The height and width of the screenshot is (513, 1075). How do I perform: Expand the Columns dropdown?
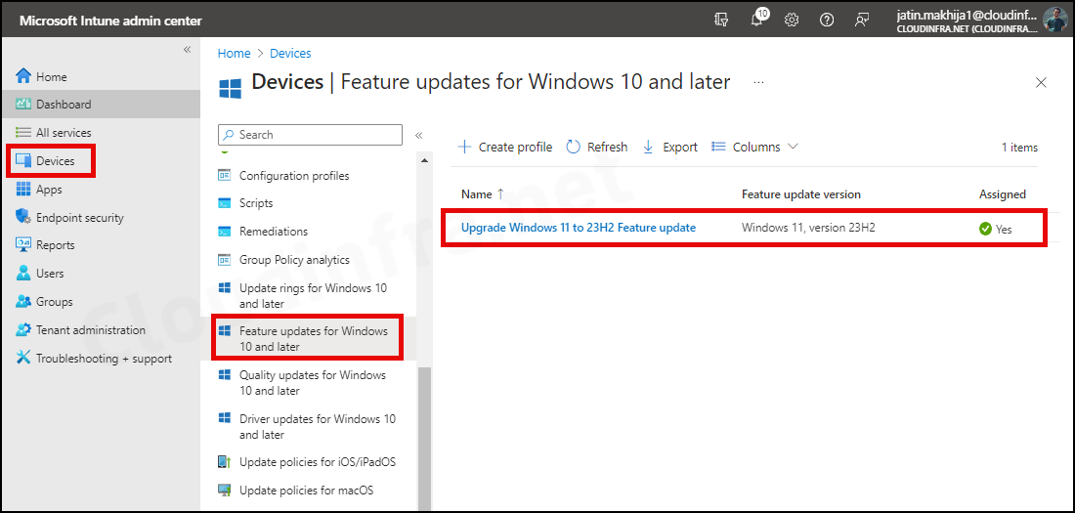pos(754,147)
